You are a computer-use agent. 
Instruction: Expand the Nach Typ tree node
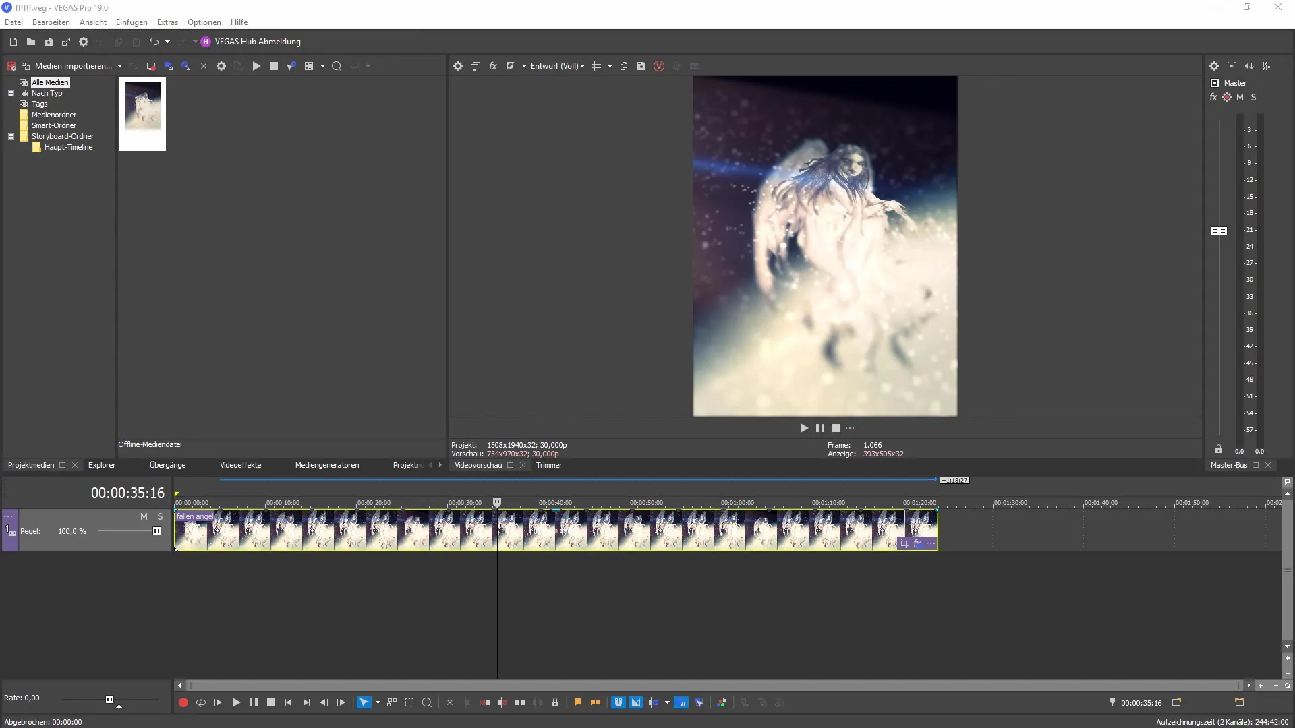11,93
